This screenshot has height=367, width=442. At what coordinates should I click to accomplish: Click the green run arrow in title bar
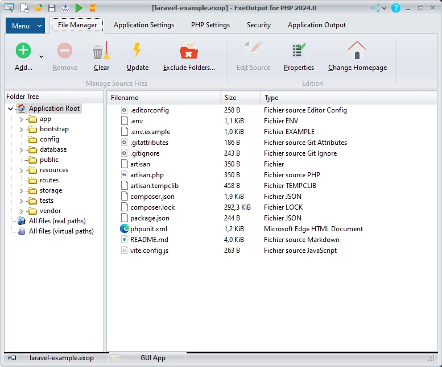pos(79,8)
